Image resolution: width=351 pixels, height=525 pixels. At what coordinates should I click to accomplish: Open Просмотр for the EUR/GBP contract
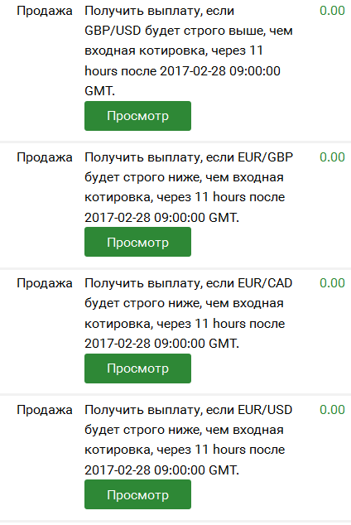coord(137,242)
